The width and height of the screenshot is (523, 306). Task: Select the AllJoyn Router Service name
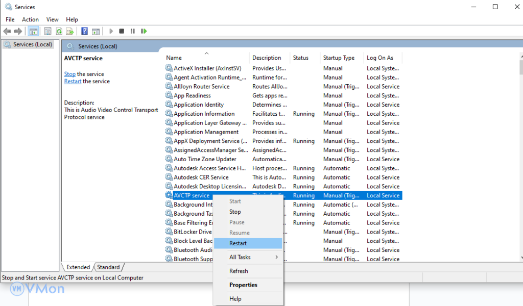(201, 87)
